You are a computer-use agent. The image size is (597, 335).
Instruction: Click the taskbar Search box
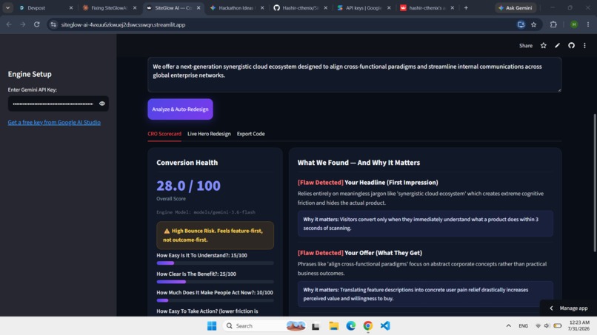pyautogui.click(x=265, y=326)
